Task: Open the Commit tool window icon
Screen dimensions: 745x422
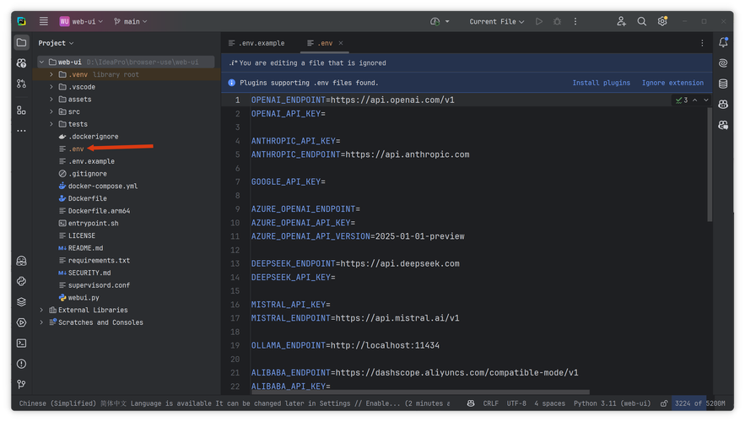Action: click(x=21, y=63)
